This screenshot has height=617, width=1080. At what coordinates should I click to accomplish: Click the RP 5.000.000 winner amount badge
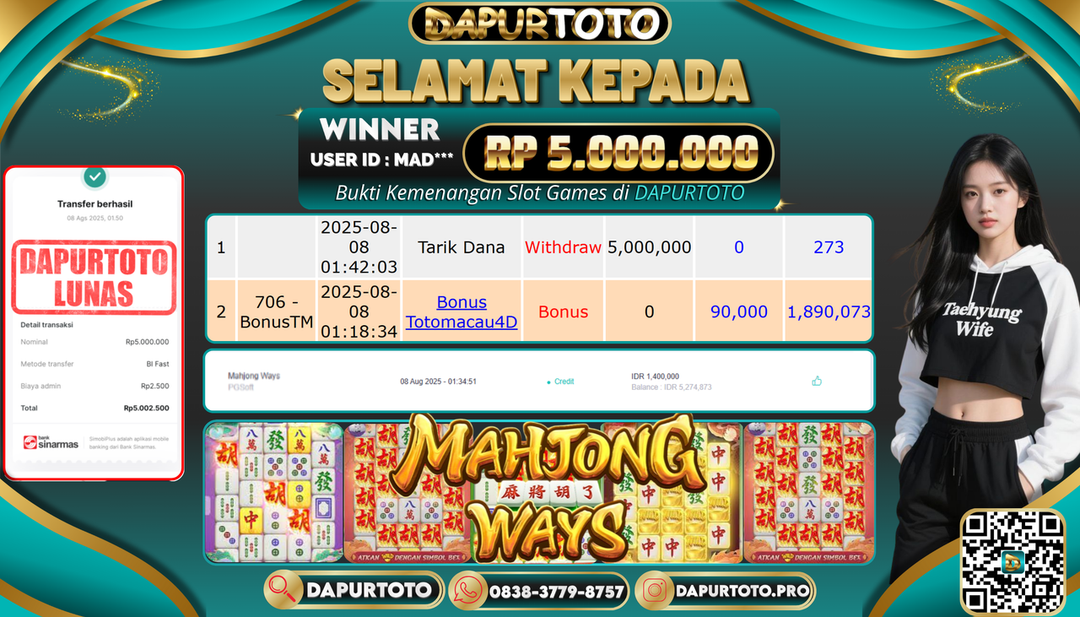point(618,154)
